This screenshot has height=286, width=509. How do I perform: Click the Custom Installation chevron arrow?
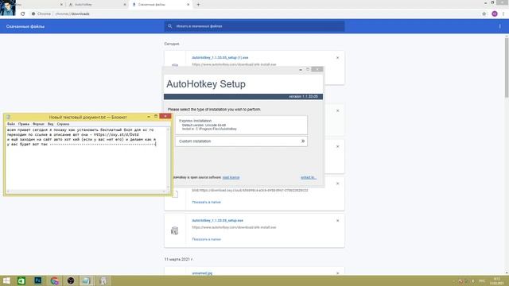click(x=303, y=141)
